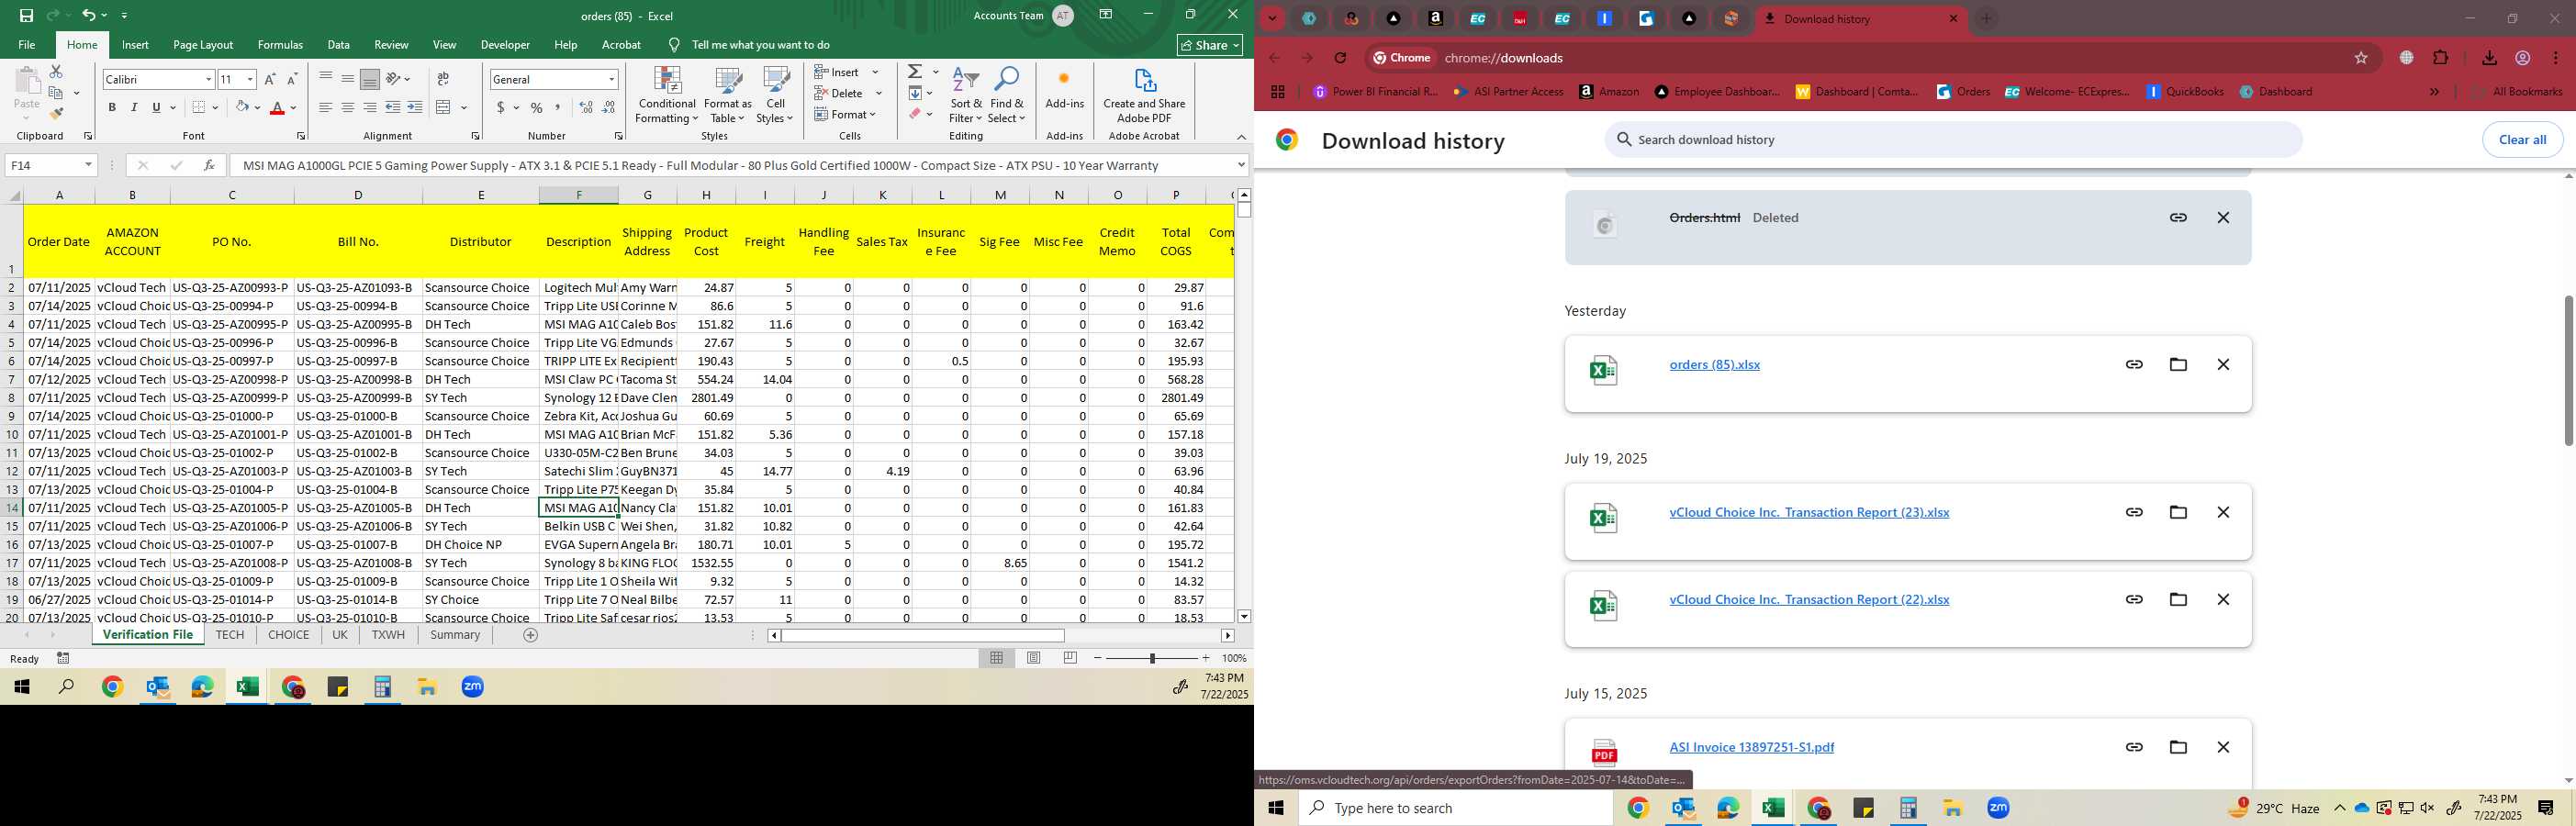Click the Excel zoom slider handle

(1152, 658)
